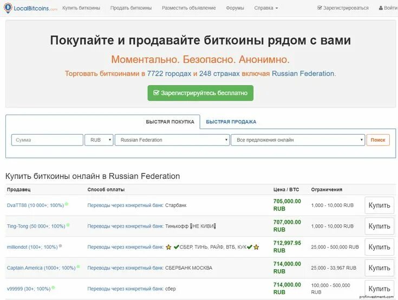This screenshot has width=398, height=300.
Task: Expand the Справка dropdown menu
Action: 266,8
